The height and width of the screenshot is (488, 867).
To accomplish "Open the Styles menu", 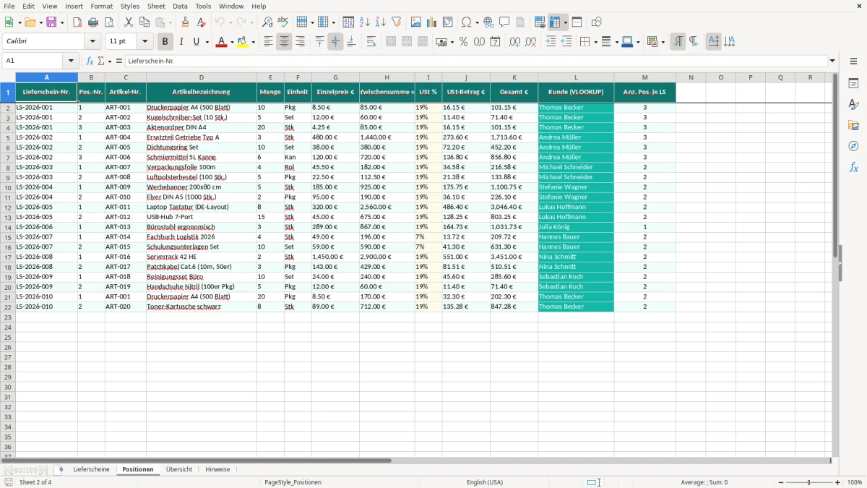I will tap(130, 6).
